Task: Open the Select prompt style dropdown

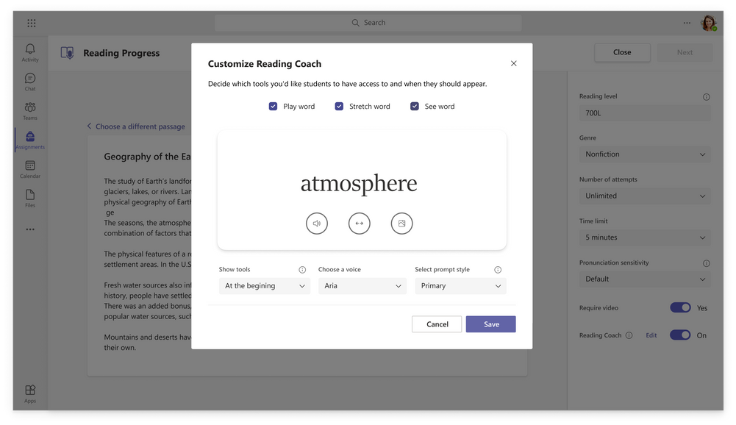Action: [460, 286]
